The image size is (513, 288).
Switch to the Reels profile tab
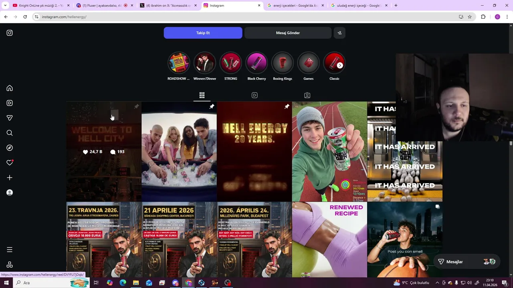click(254, 95)
